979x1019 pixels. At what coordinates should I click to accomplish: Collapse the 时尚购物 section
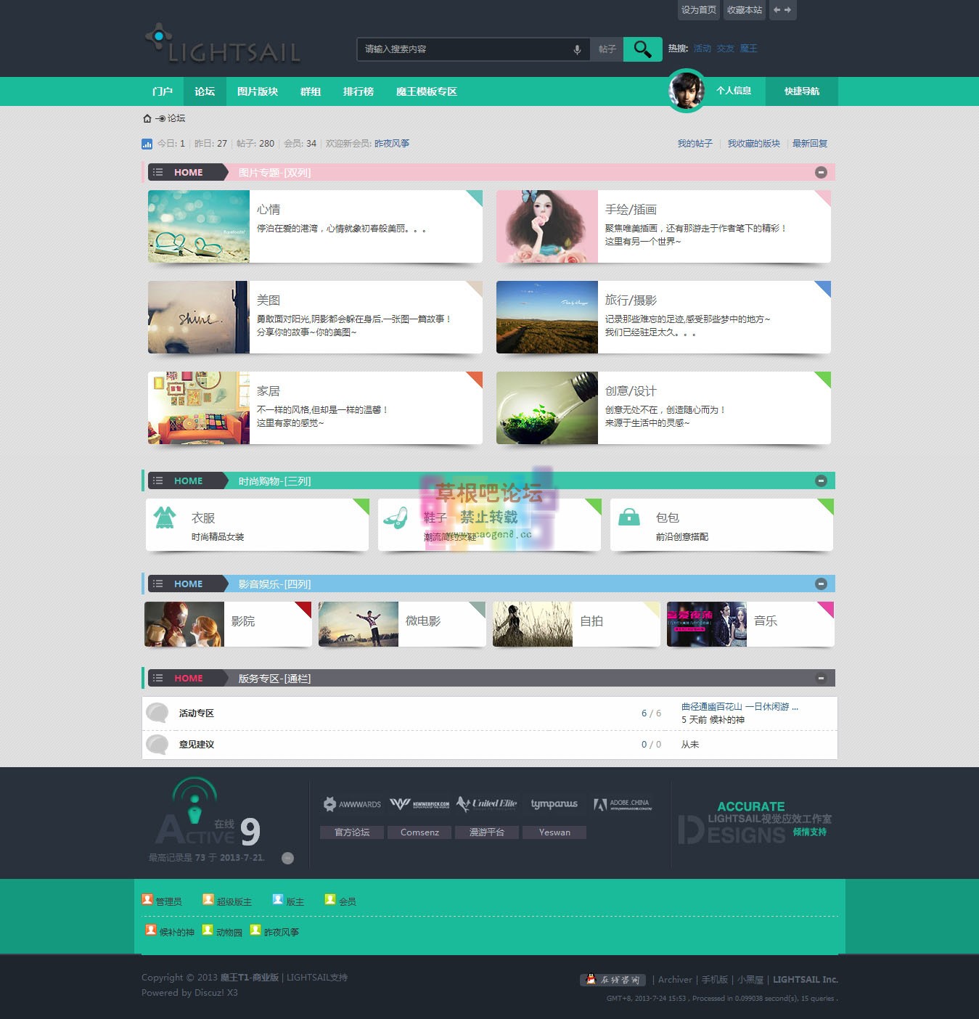(x=821, y=480)
